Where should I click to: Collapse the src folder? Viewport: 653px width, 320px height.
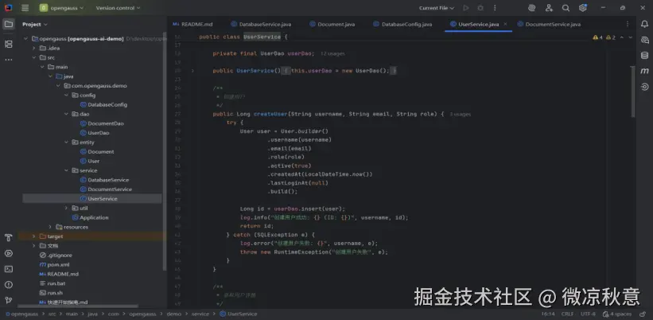[x=33, y=57]
